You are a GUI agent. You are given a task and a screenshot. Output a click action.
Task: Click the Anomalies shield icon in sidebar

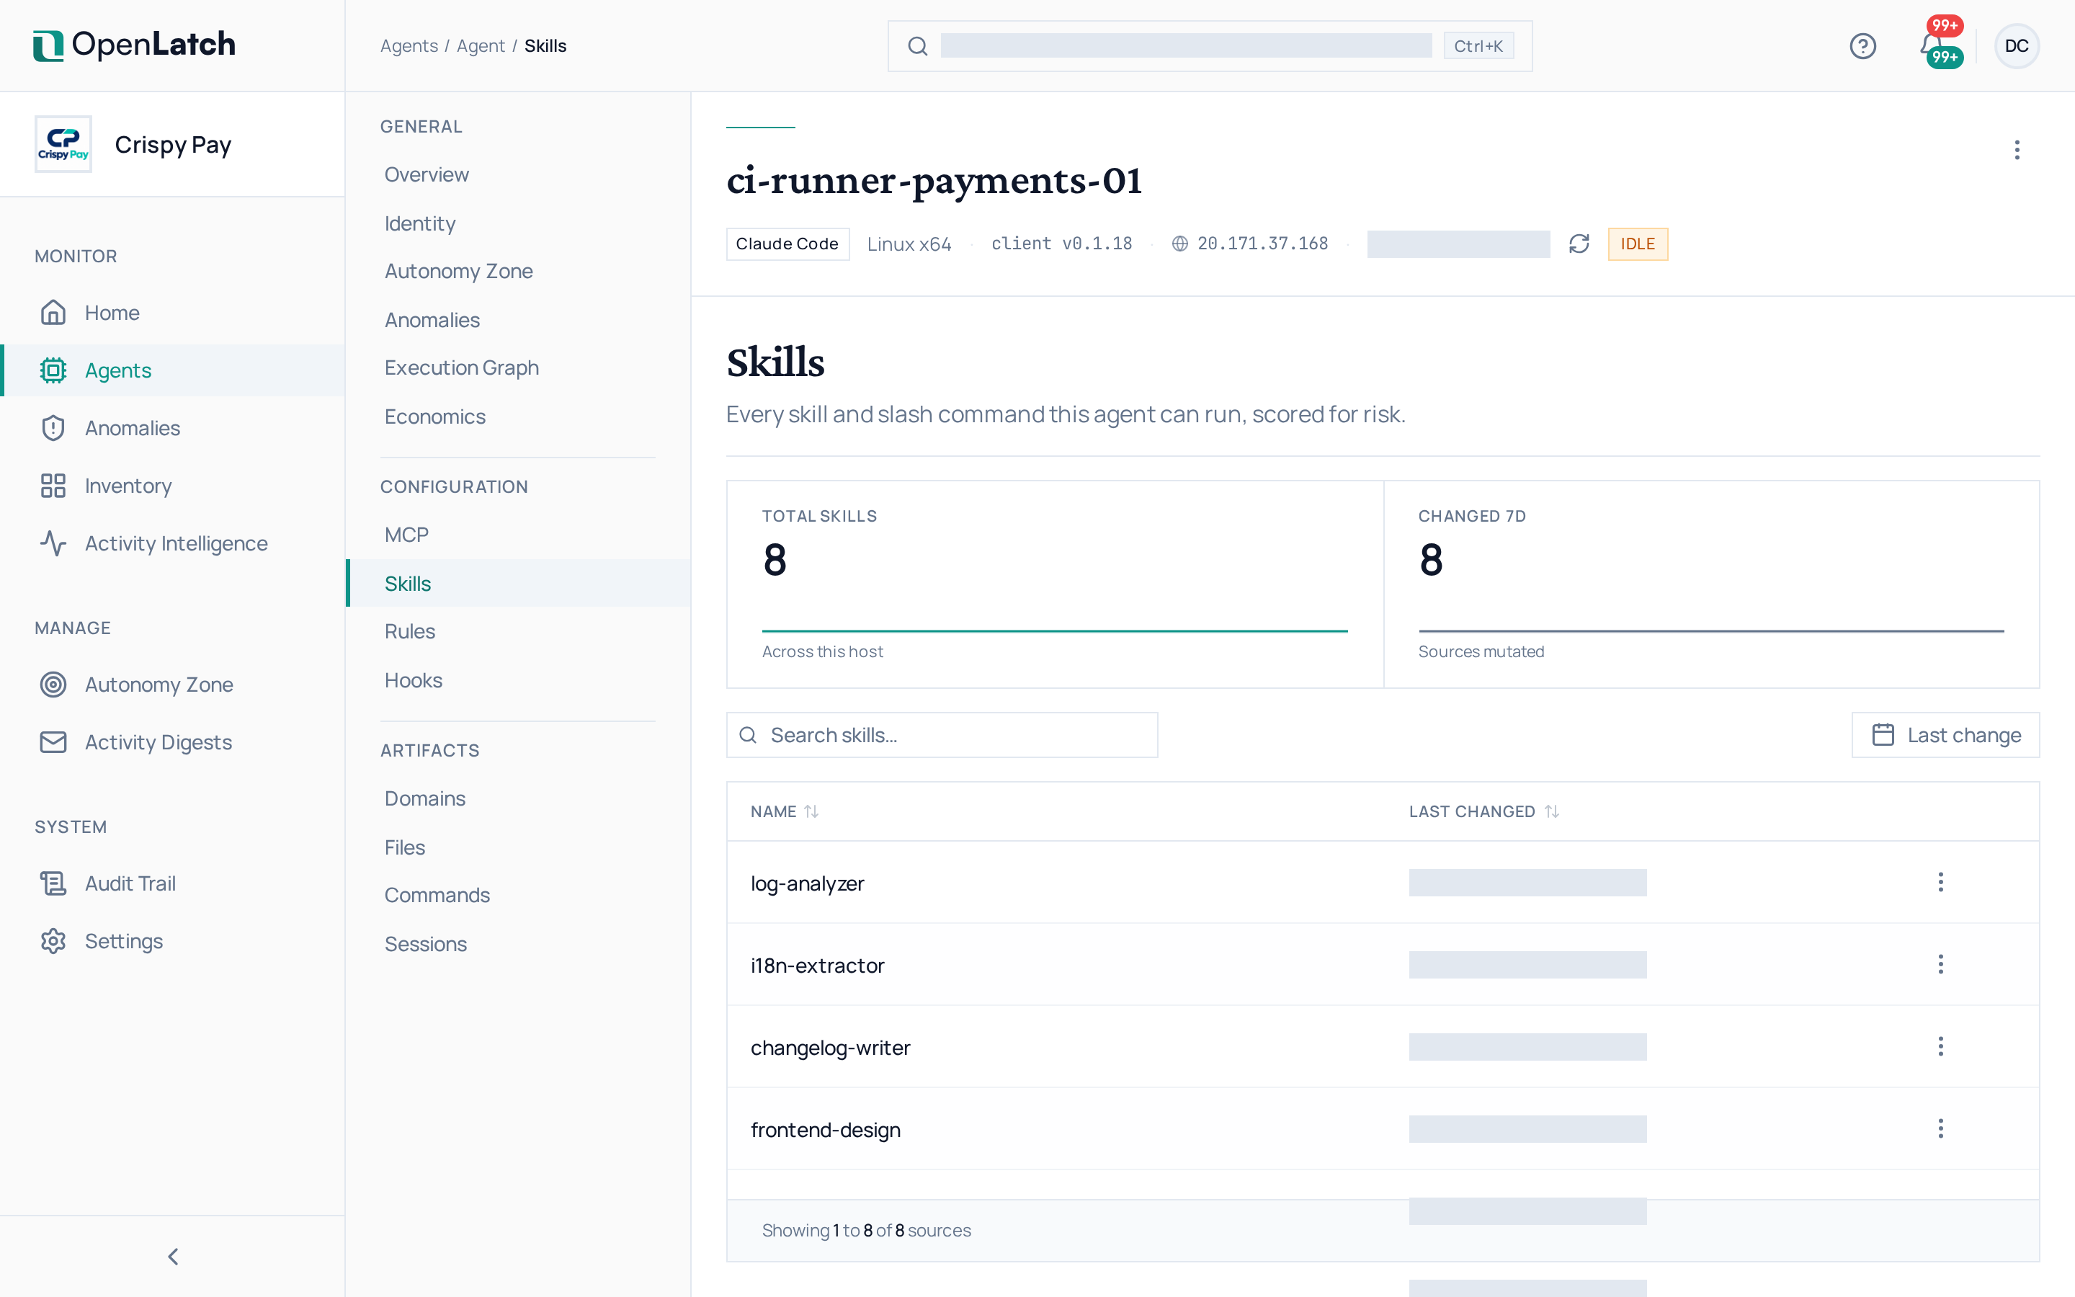pyautogui.click(x=53, y=428)
